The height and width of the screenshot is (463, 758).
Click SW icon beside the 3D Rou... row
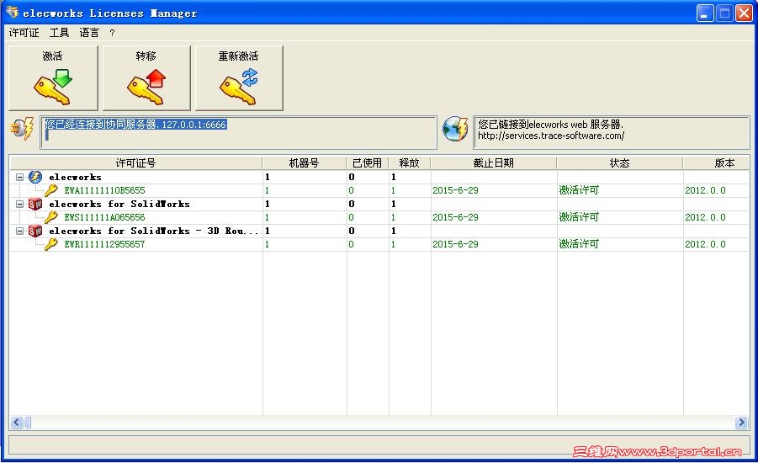click(x=35, y=231)
